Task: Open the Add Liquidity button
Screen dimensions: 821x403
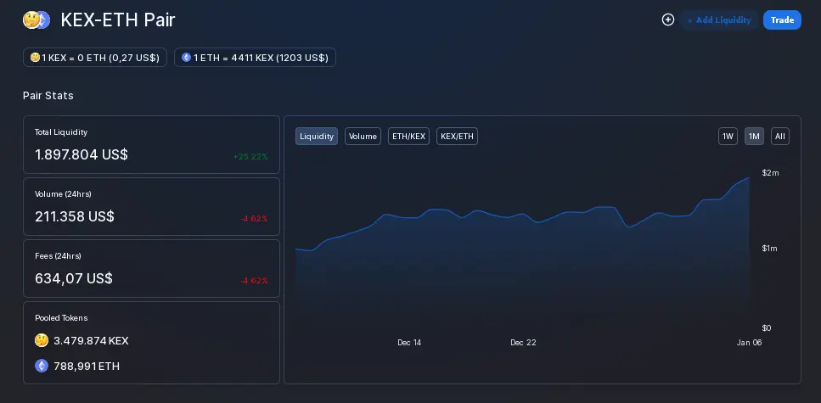Action: click(x=719, y=20)
